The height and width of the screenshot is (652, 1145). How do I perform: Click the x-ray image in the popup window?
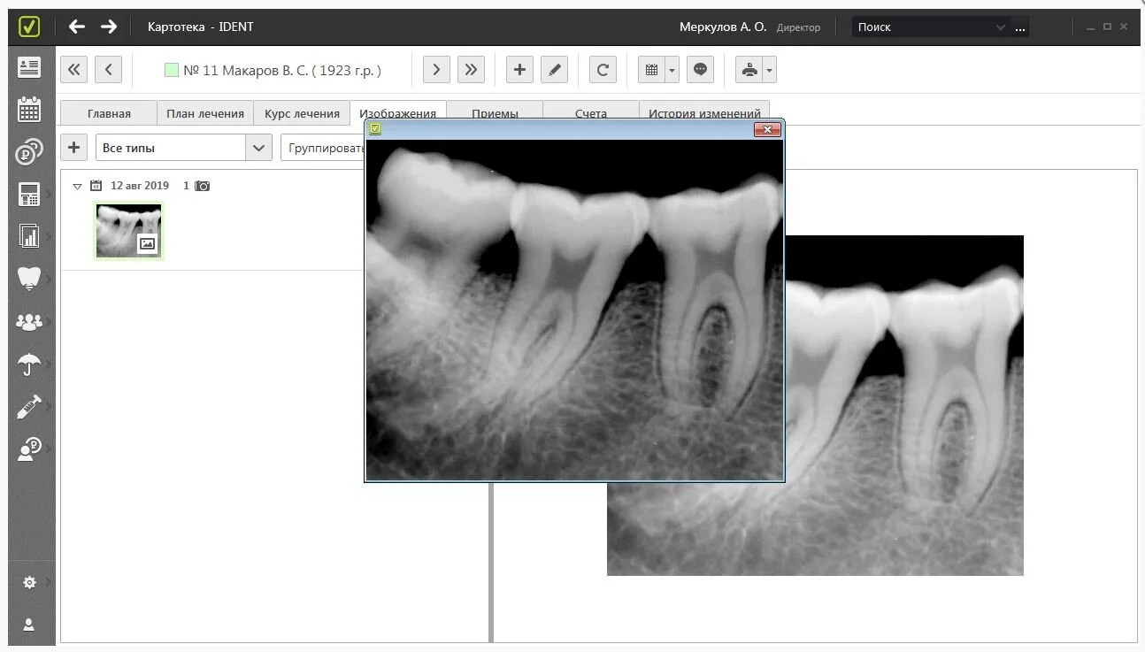coord(575,310)
